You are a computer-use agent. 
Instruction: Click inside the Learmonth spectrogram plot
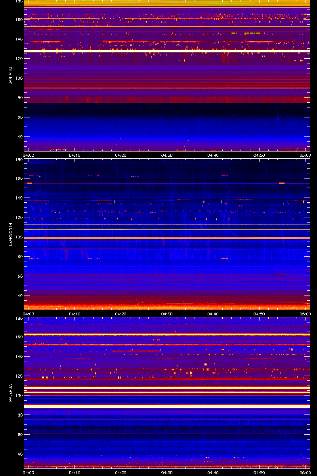pyautogui.click(x=167, y=234)
